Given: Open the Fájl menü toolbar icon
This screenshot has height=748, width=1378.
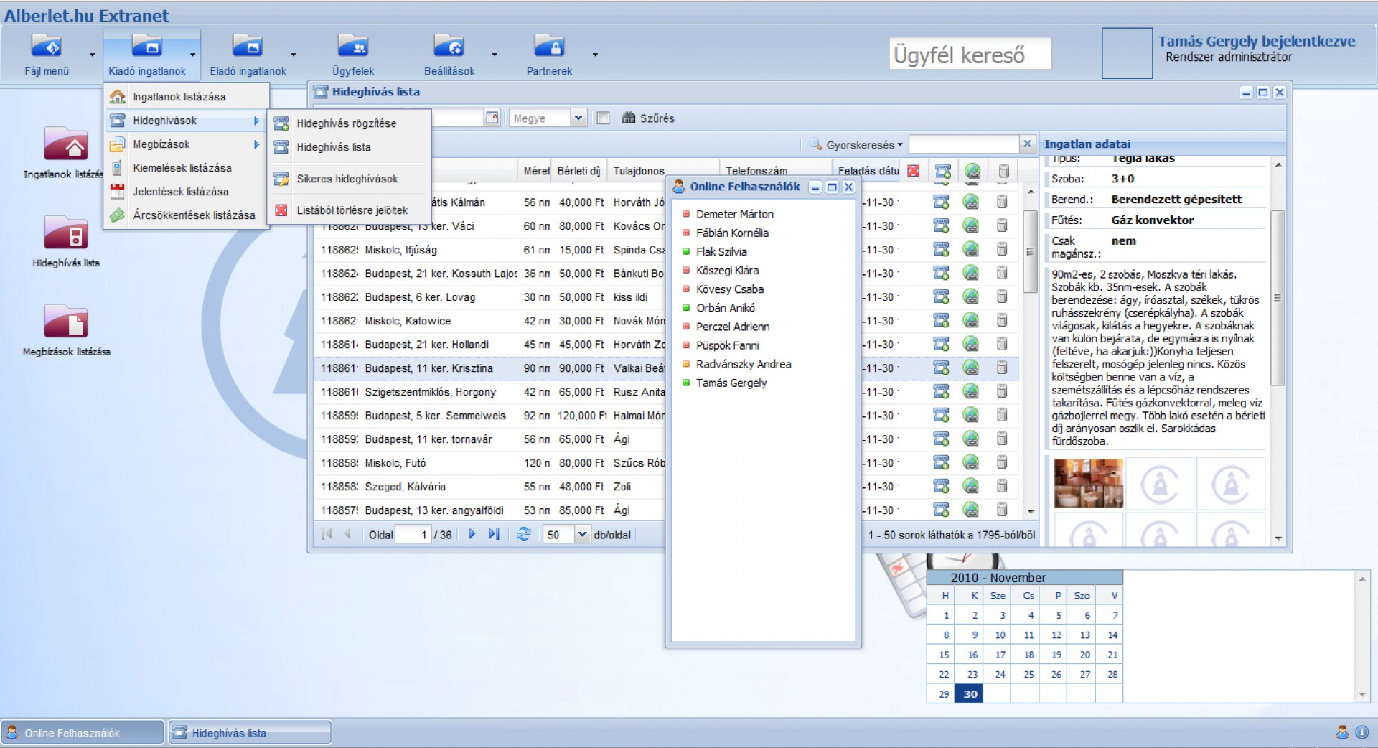Looking at the screenshot, I should [x=46, y=47].
